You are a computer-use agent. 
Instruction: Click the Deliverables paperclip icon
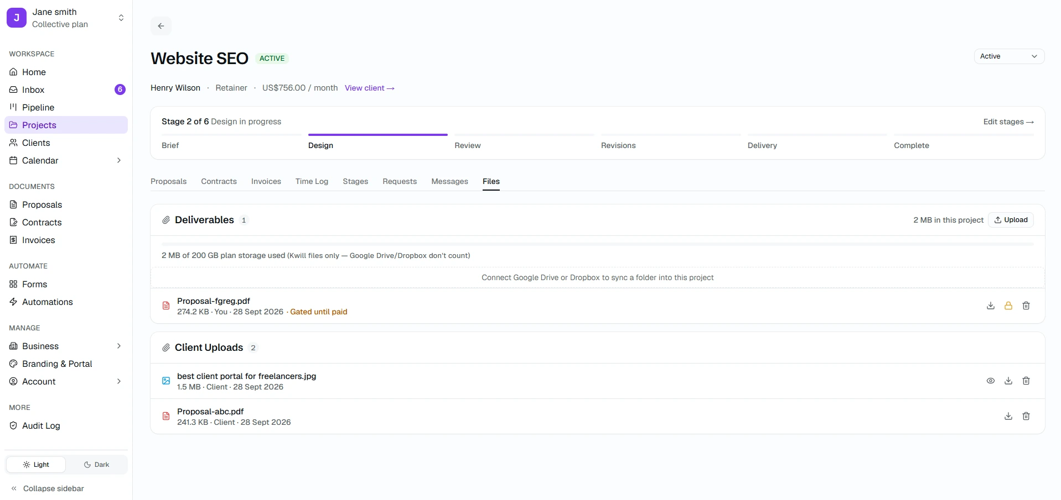tap(166, 220)
